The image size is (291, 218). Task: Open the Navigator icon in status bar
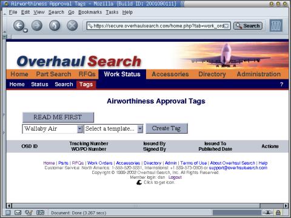tap(8, 213)
